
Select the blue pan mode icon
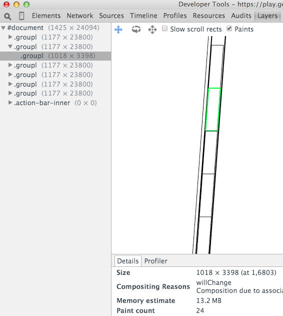pyautogui.click(x=118, y=30)
